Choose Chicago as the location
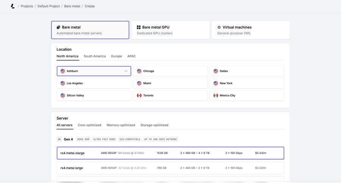 (x=170, y=71)
